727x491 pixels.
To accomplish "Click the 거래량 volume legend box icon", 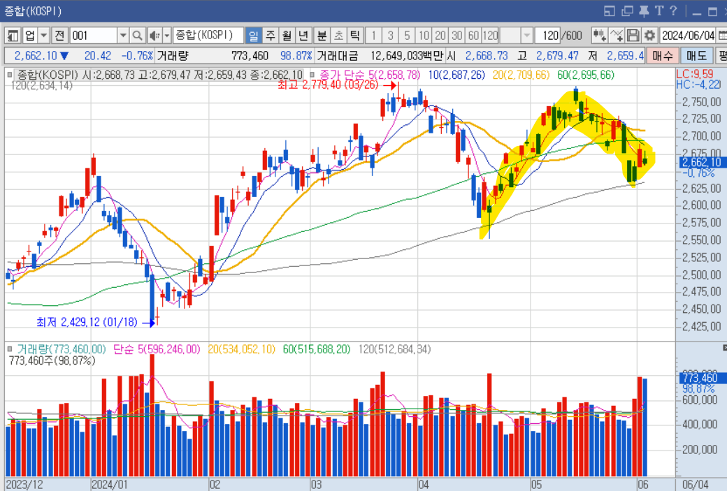I will pyautogui.click(x=10, y=349).
